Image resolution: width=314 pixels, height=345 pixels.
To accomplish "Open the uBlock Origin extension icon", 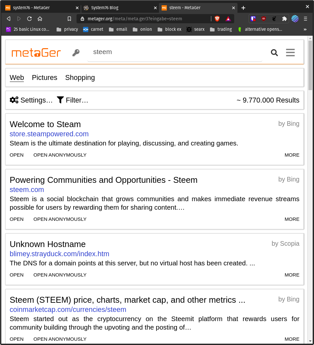I will coord(264,19).
